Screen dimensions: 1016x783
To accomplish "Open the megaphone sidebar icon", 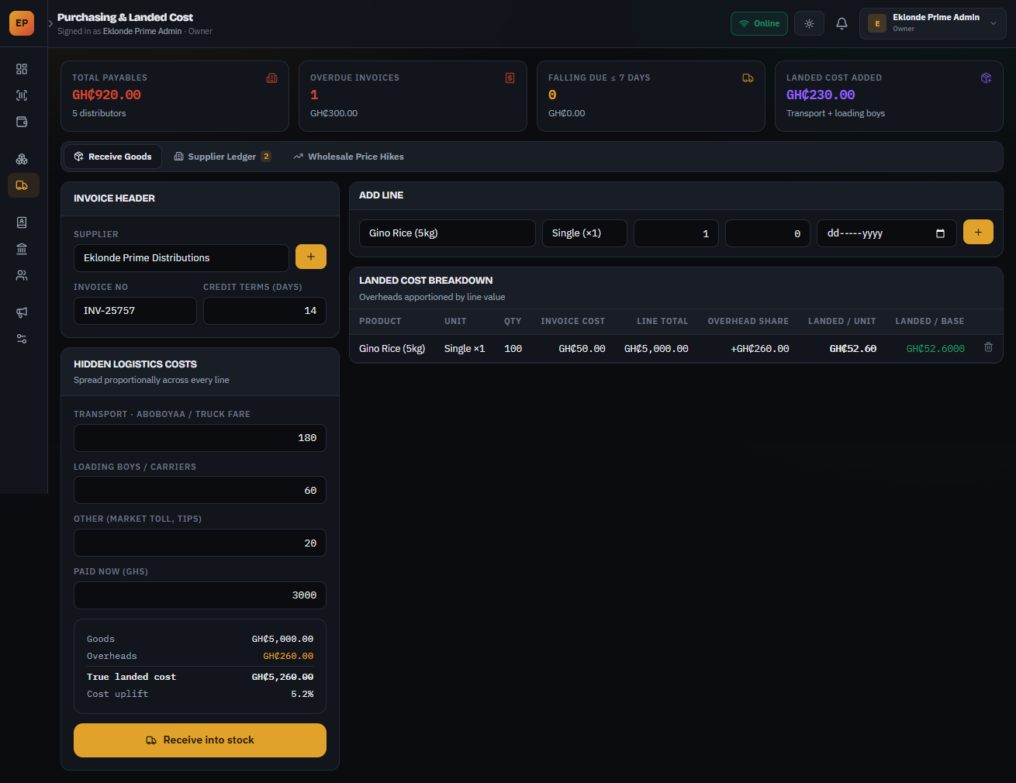I will pyautogui.click(x=22, y=312).
